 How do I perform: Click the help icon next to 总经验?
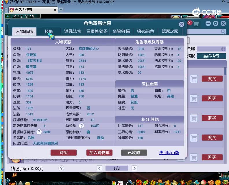(82, 126)
